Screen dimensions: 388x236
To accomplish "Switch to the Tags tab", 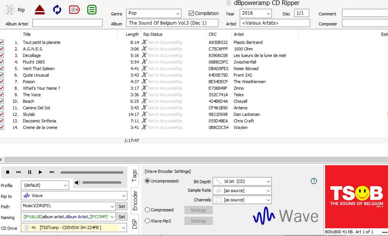I will [x=134, y=176].
